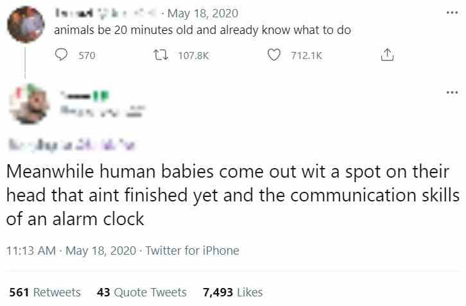Like the tweet with 712.1K likes
The height and width of the screenshot is (306, 466).
(x=273, y=56)
